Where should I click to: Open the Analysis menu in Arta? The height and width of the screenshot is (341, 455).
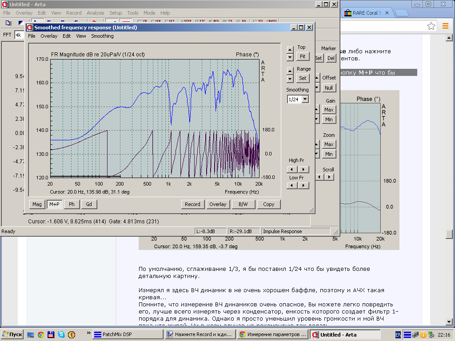[x=95, y=13]
